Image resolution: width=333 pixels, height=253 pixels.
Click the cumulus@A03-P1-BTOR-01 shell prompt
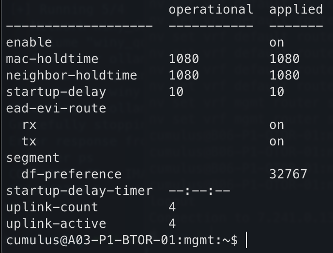tap(121, 240)
